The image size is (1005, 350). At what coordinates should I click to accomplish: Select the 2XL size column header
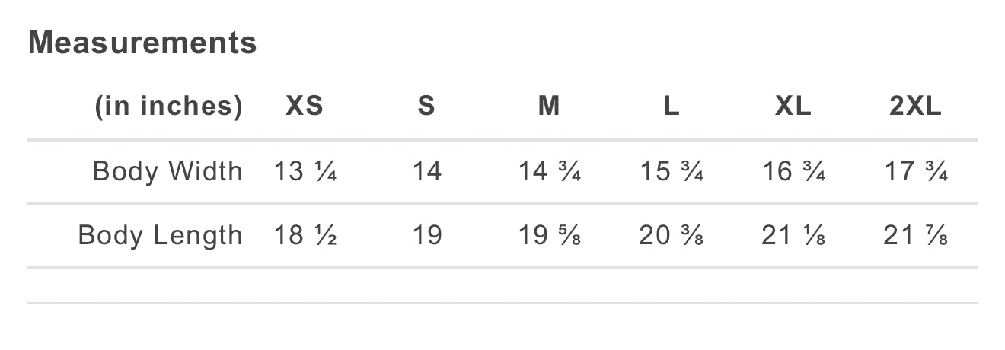[x=915, y=107]
